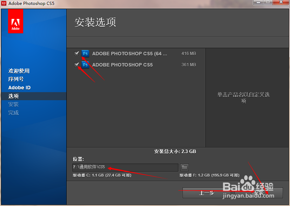Go to the Adobe ID step in sidebar
Viewport: 290px width, 206px height.
tap(19, 88)
